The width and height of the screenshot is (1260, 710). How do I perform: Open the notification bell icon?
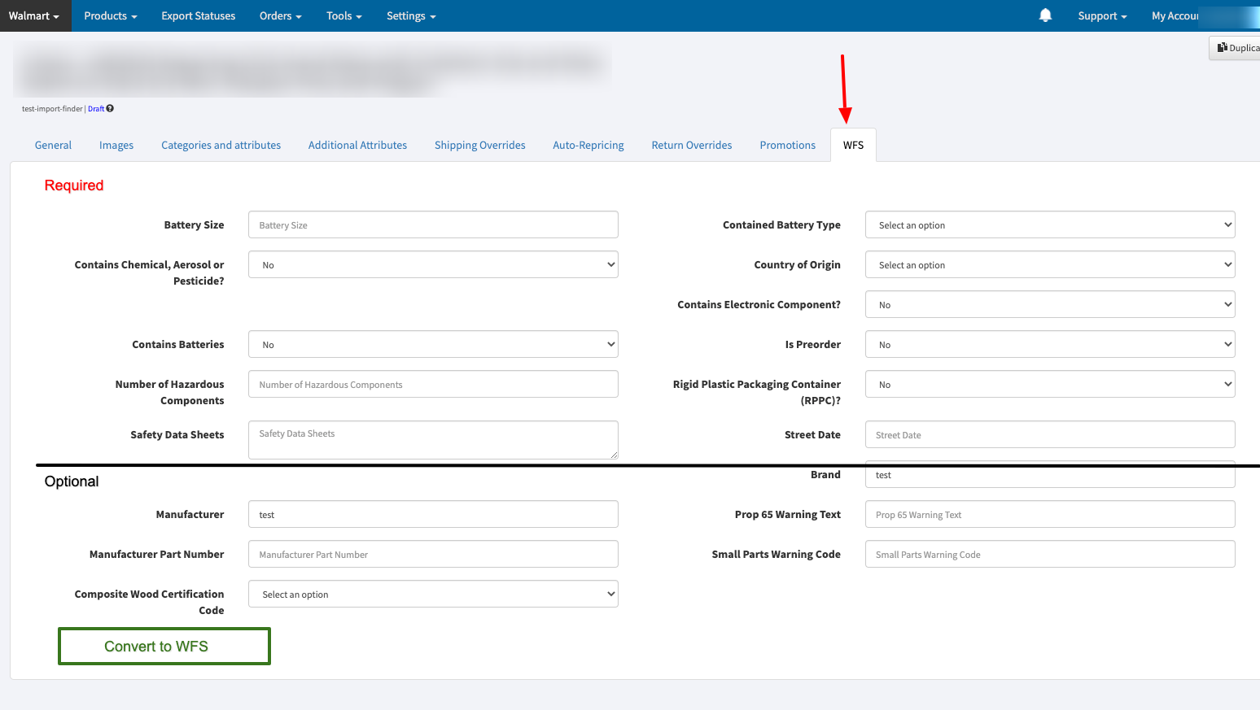tap(1045, 15)
